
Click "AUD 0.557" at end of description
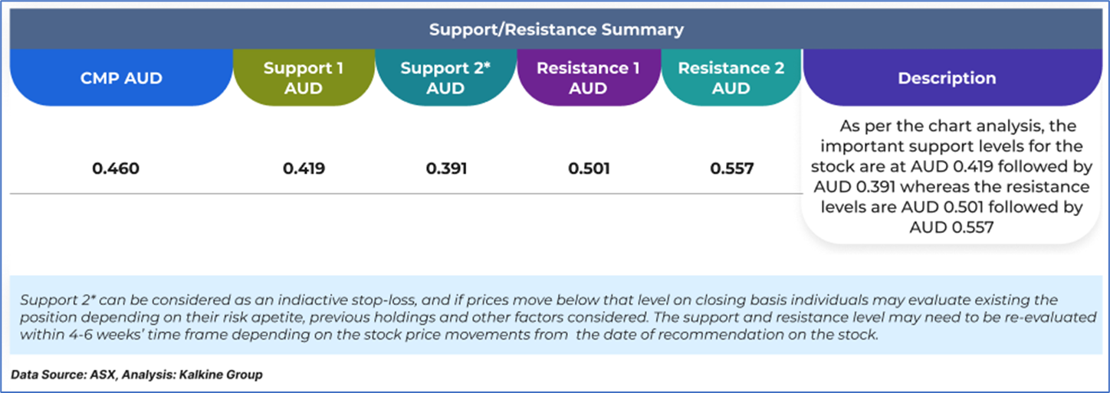951,228
